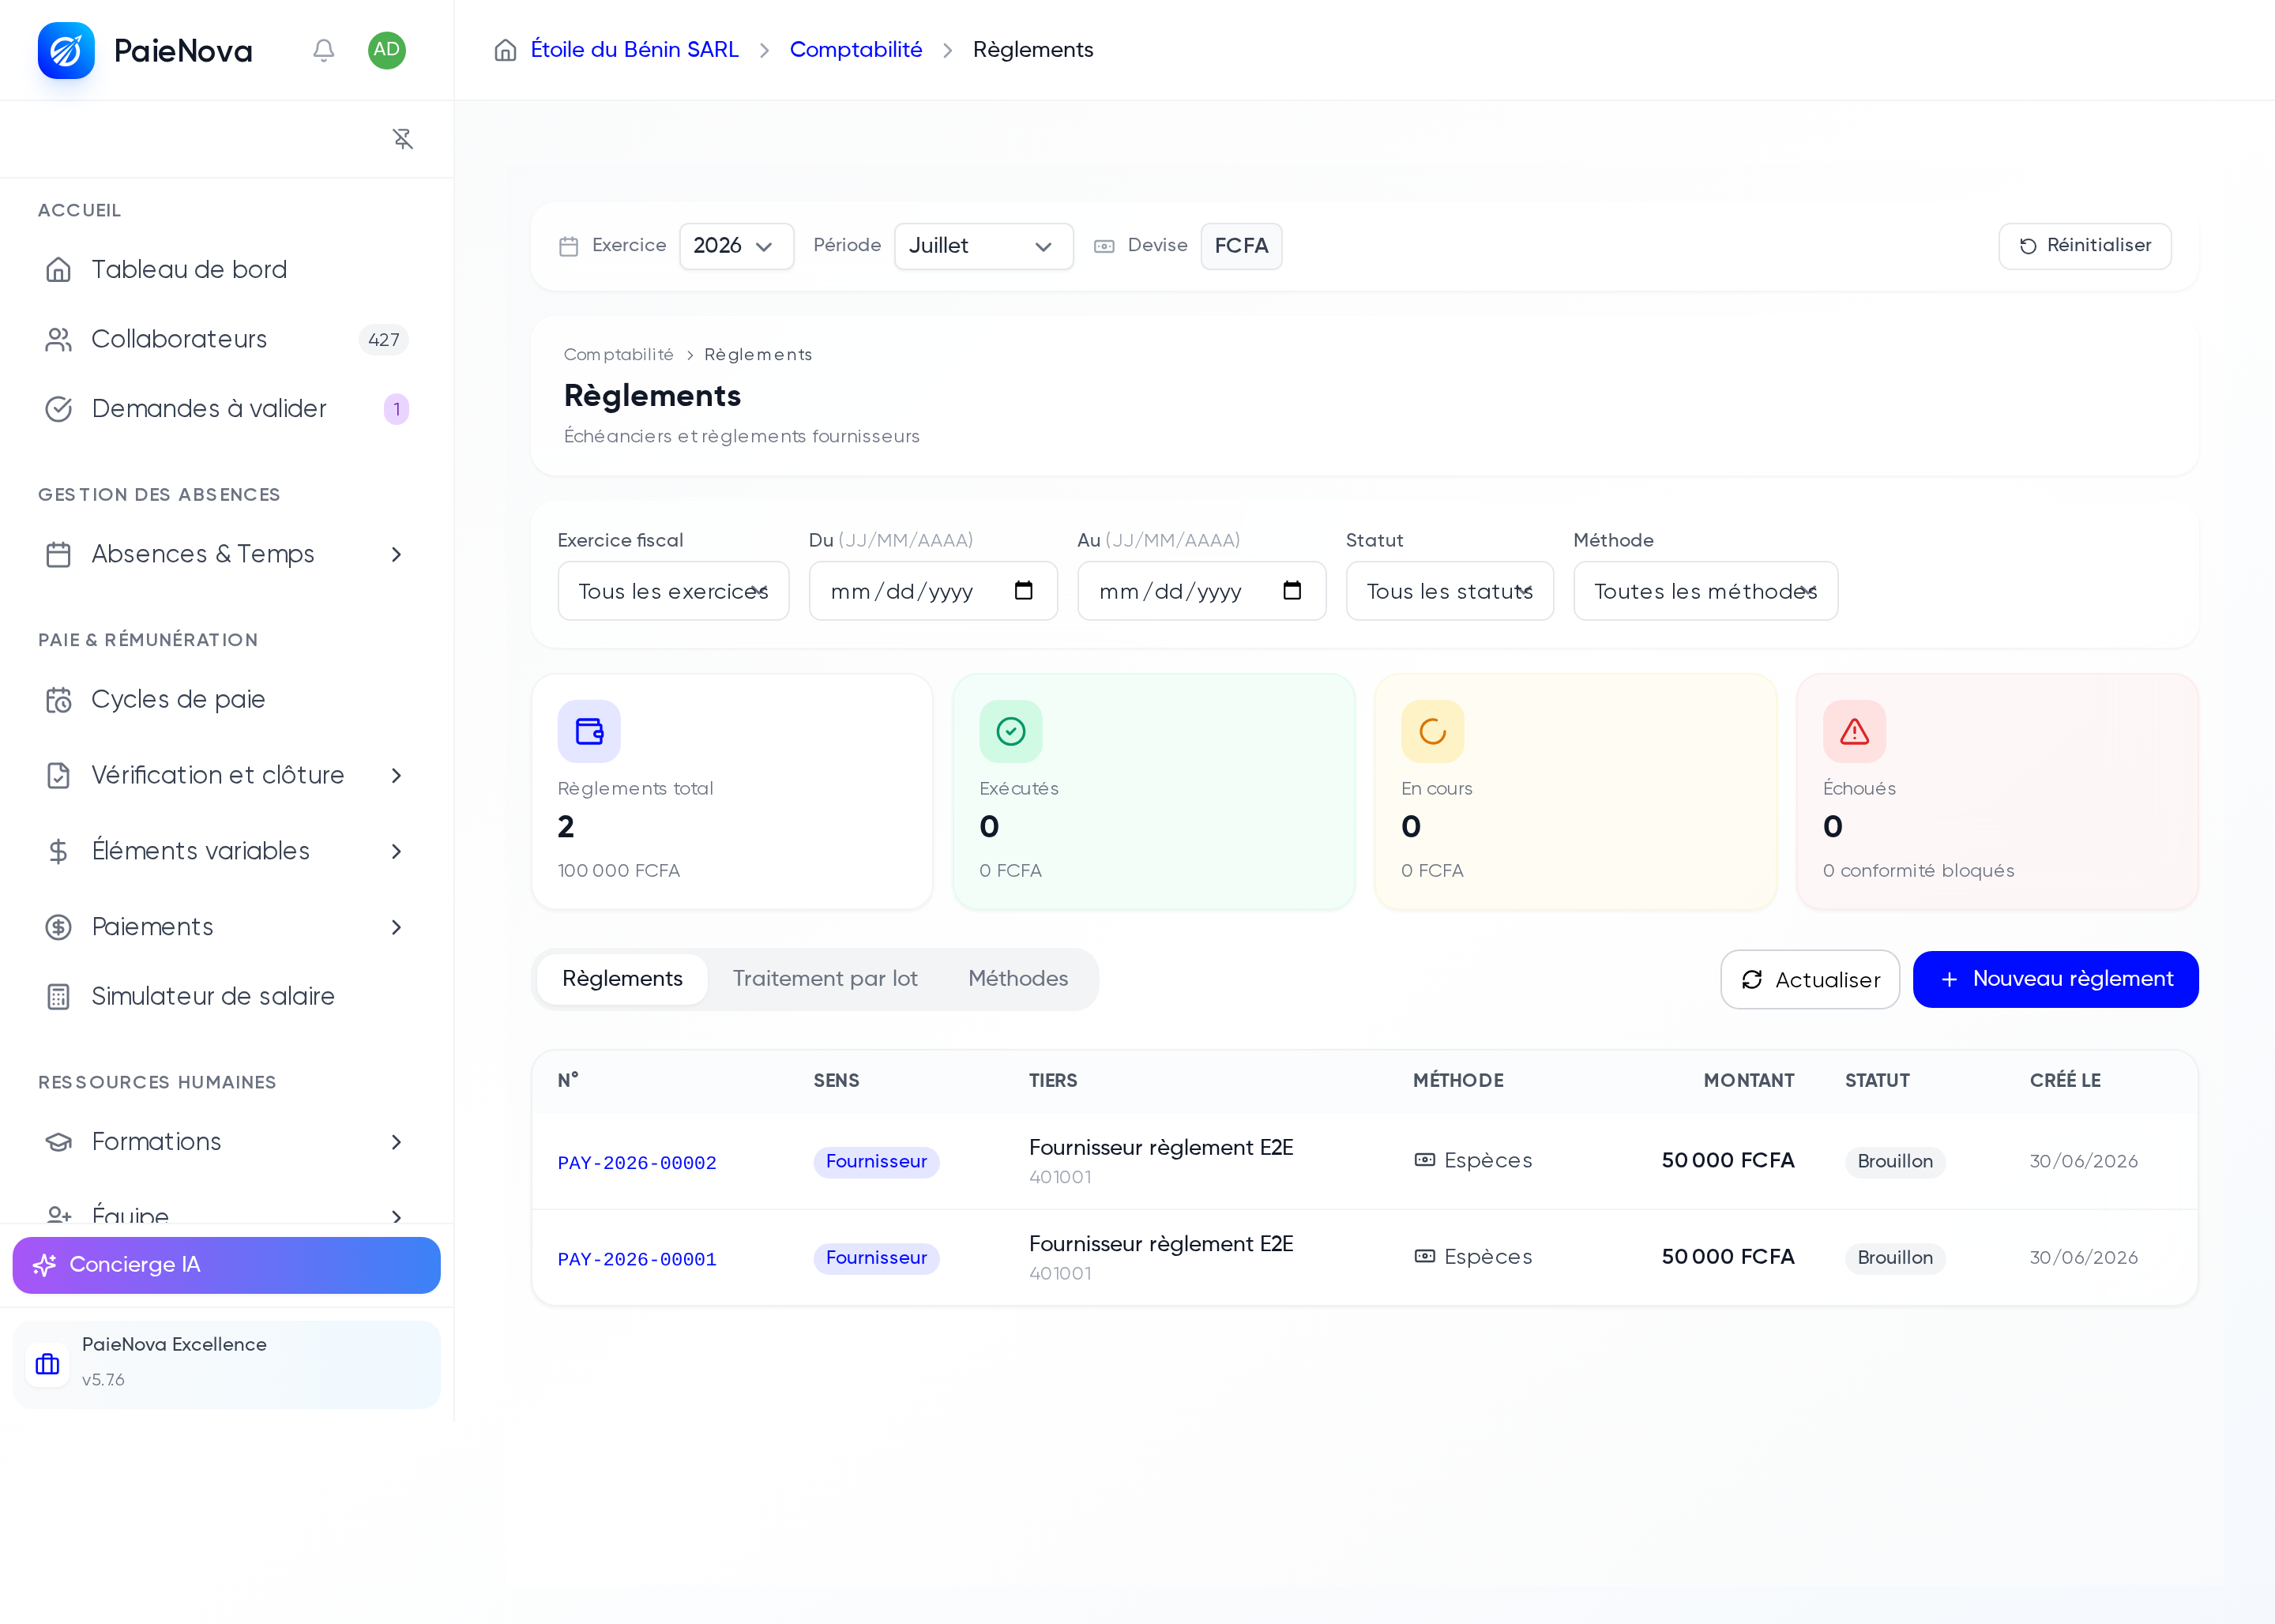This screenshot has height=1624, width=2275.
Task: Click the AD user avatar
Action: [386, 50]
